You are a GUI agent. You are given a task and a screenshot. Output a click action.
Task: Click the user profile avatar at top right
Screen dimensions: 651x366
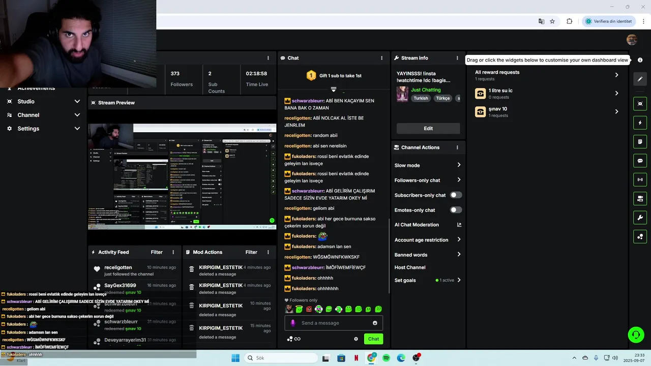pyautogui.click(x=632, y=40)
